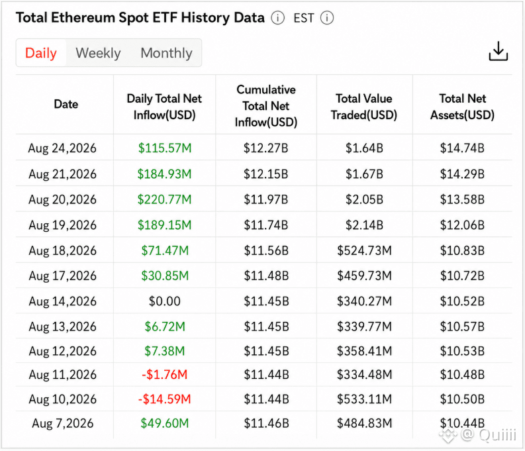525x451 pixels.
Task: Click the Daily Total Net Inflow header
Action: point(164,107)
